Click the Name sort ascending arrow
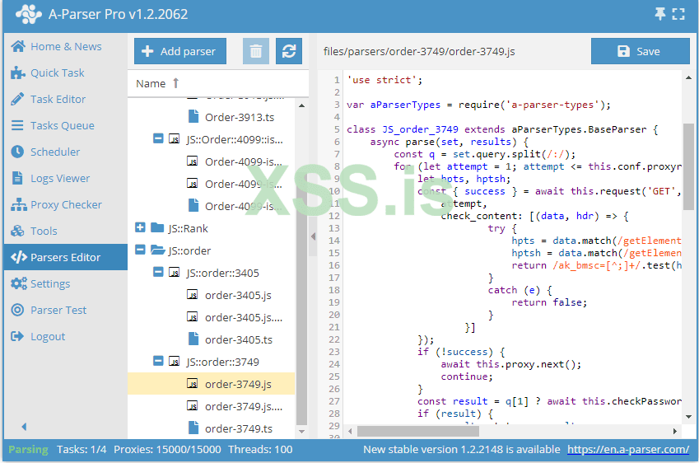The image size is (699, 463). coord(175,83)
